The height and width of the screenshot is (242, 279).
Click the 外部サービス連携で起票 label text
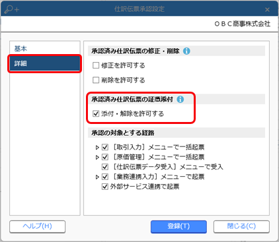coord(145,187)
